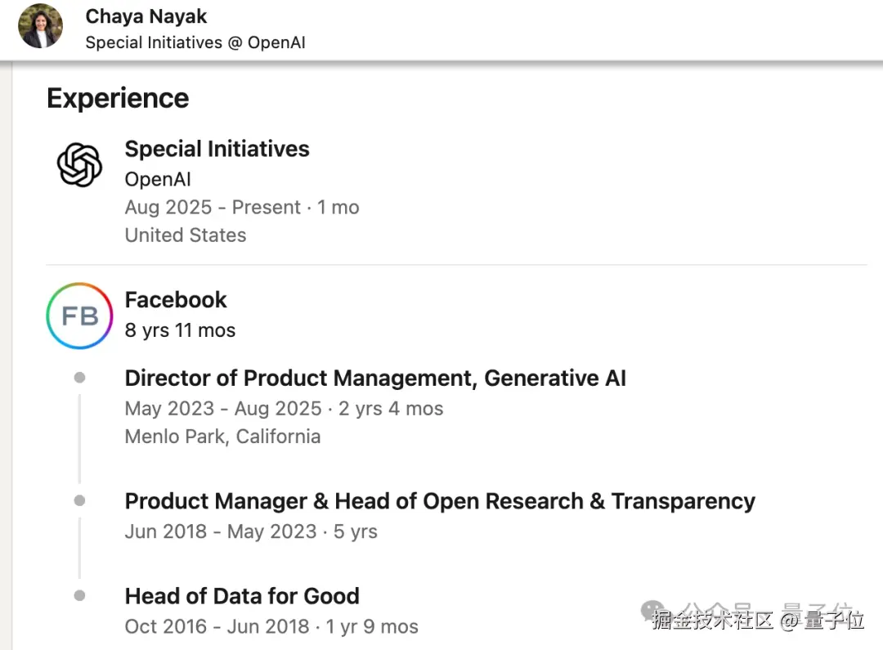This screenshot has width=883, height=650.
Task: Click the bullet beside Director of Product Management
Action: click(x=79, y=378)
